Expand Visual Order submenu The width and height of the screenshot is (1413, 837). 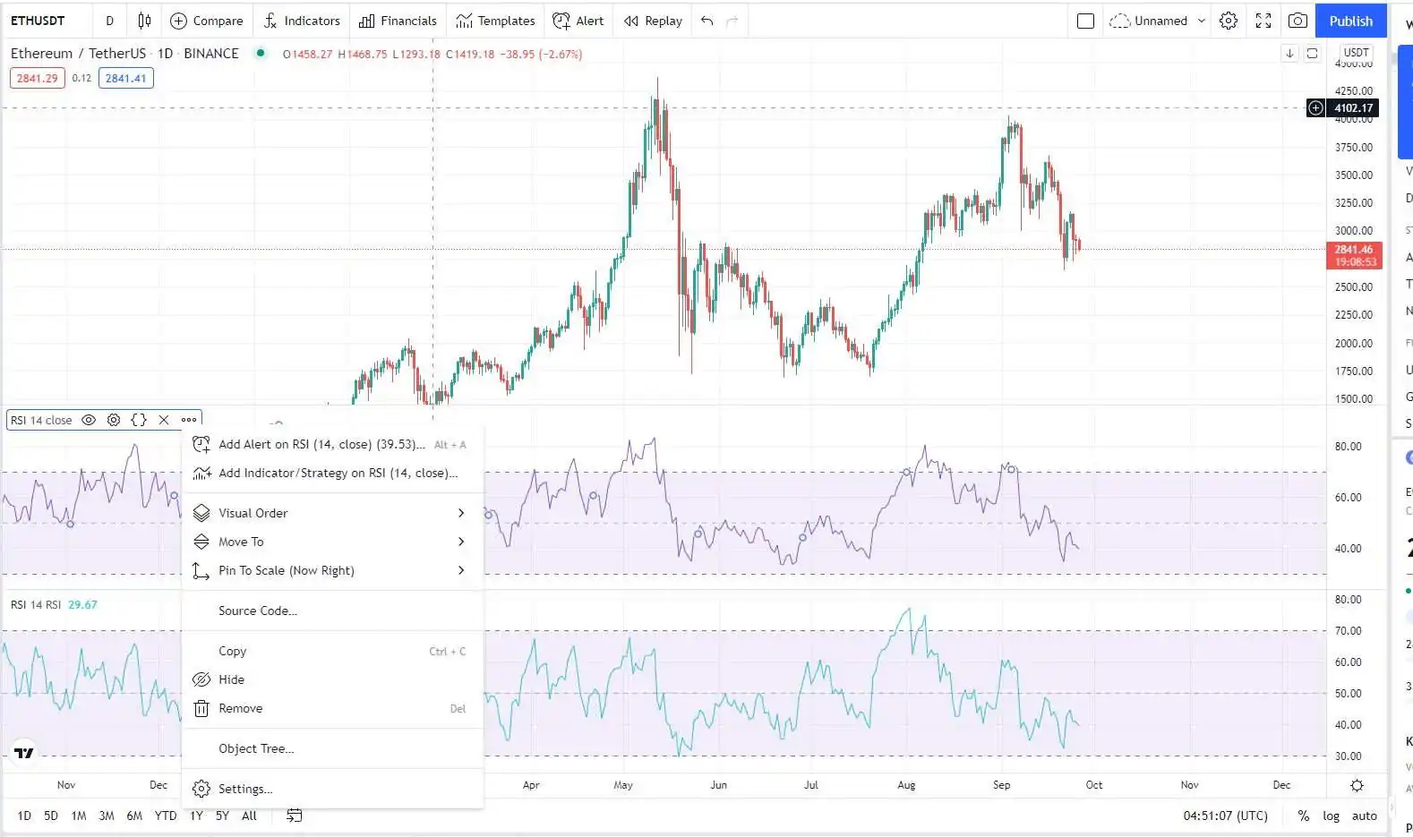[332, 513]
